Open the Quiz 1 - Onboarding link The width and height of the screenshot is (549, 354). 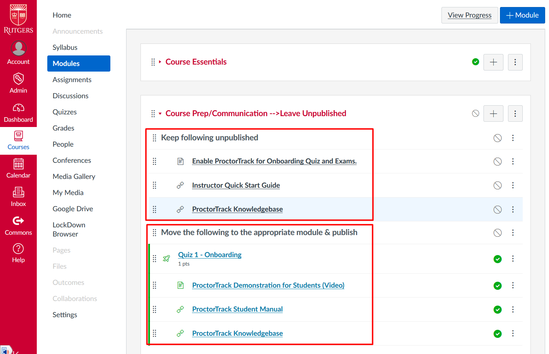[x=210, y=255]
